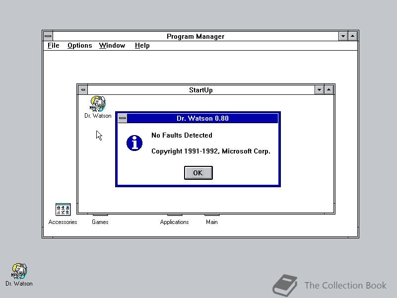
Task: Maximize the StartUp group window
Action: (329, 90)
